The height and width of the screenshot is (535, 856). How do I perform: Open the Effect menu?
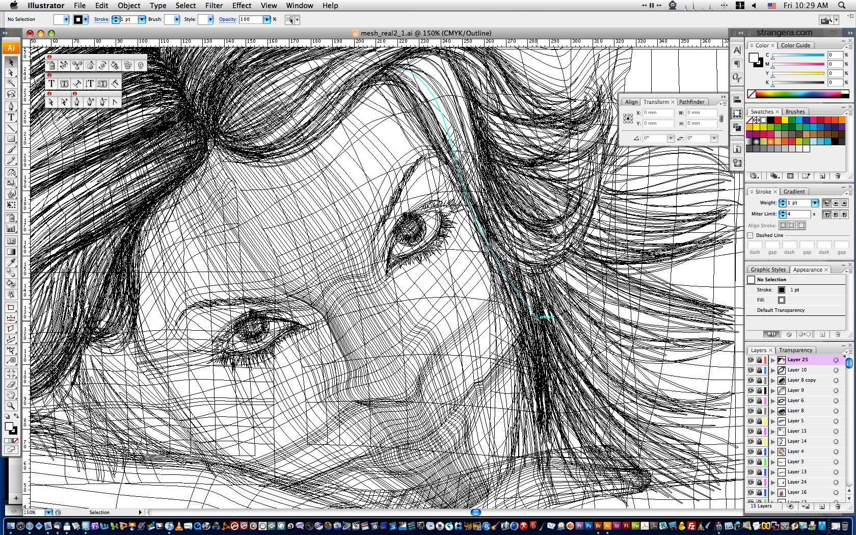point(242,6)
